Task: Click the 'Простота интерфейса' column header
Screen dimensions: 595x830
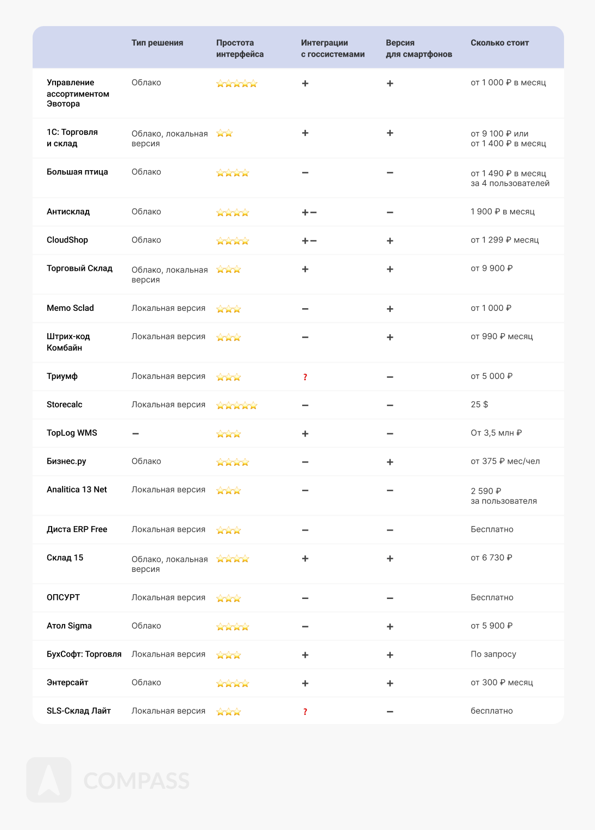Action: click(x=240, y=48)
